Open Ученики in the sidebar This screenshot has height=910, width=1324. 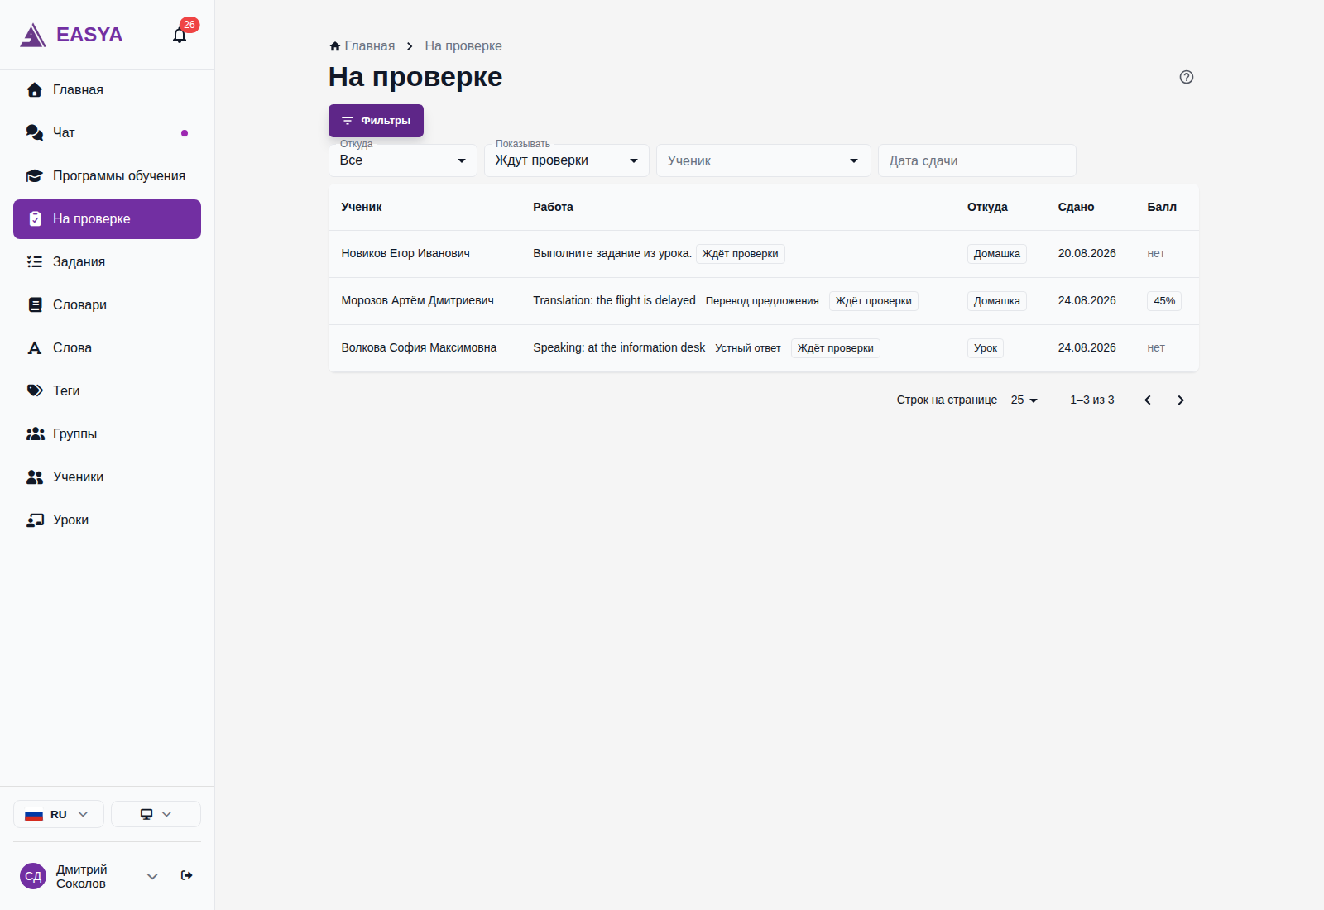click(x=107, y=477)
